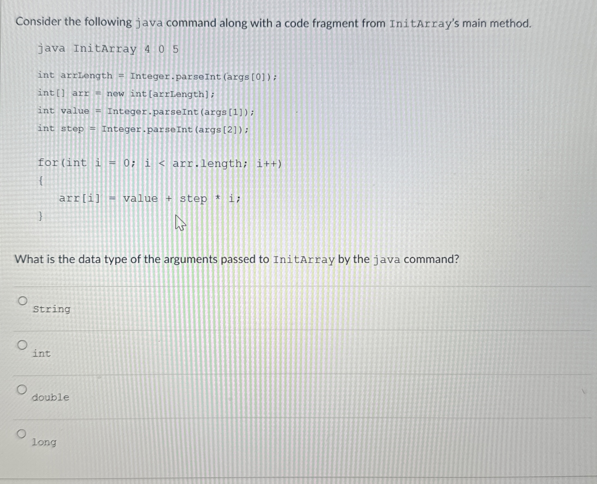The image size is (597, 484).
Task: Click the Integer.parseInt(args[1]) code line
Action: (x=145, y=111)
